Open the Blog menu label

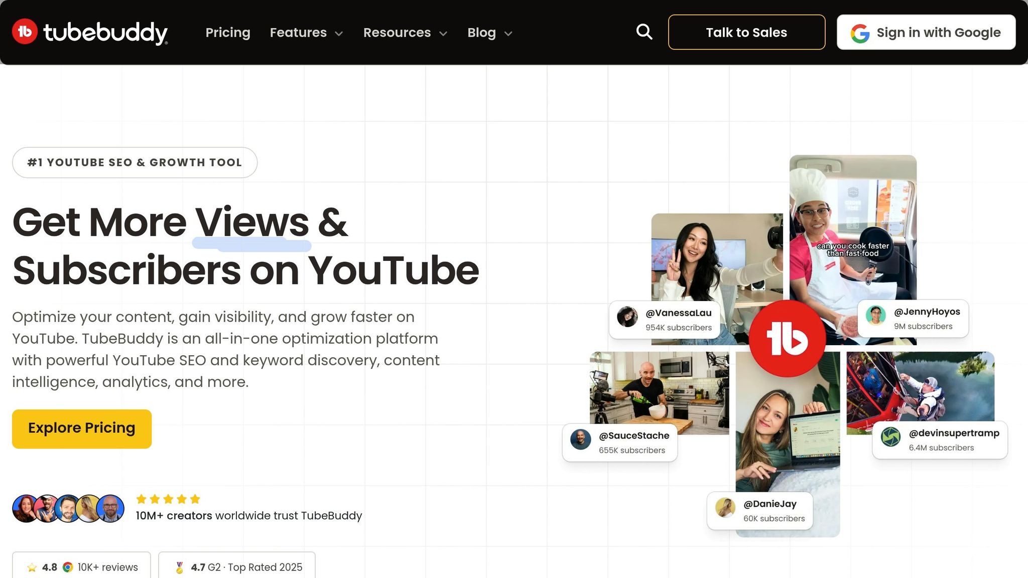[481, 33]
